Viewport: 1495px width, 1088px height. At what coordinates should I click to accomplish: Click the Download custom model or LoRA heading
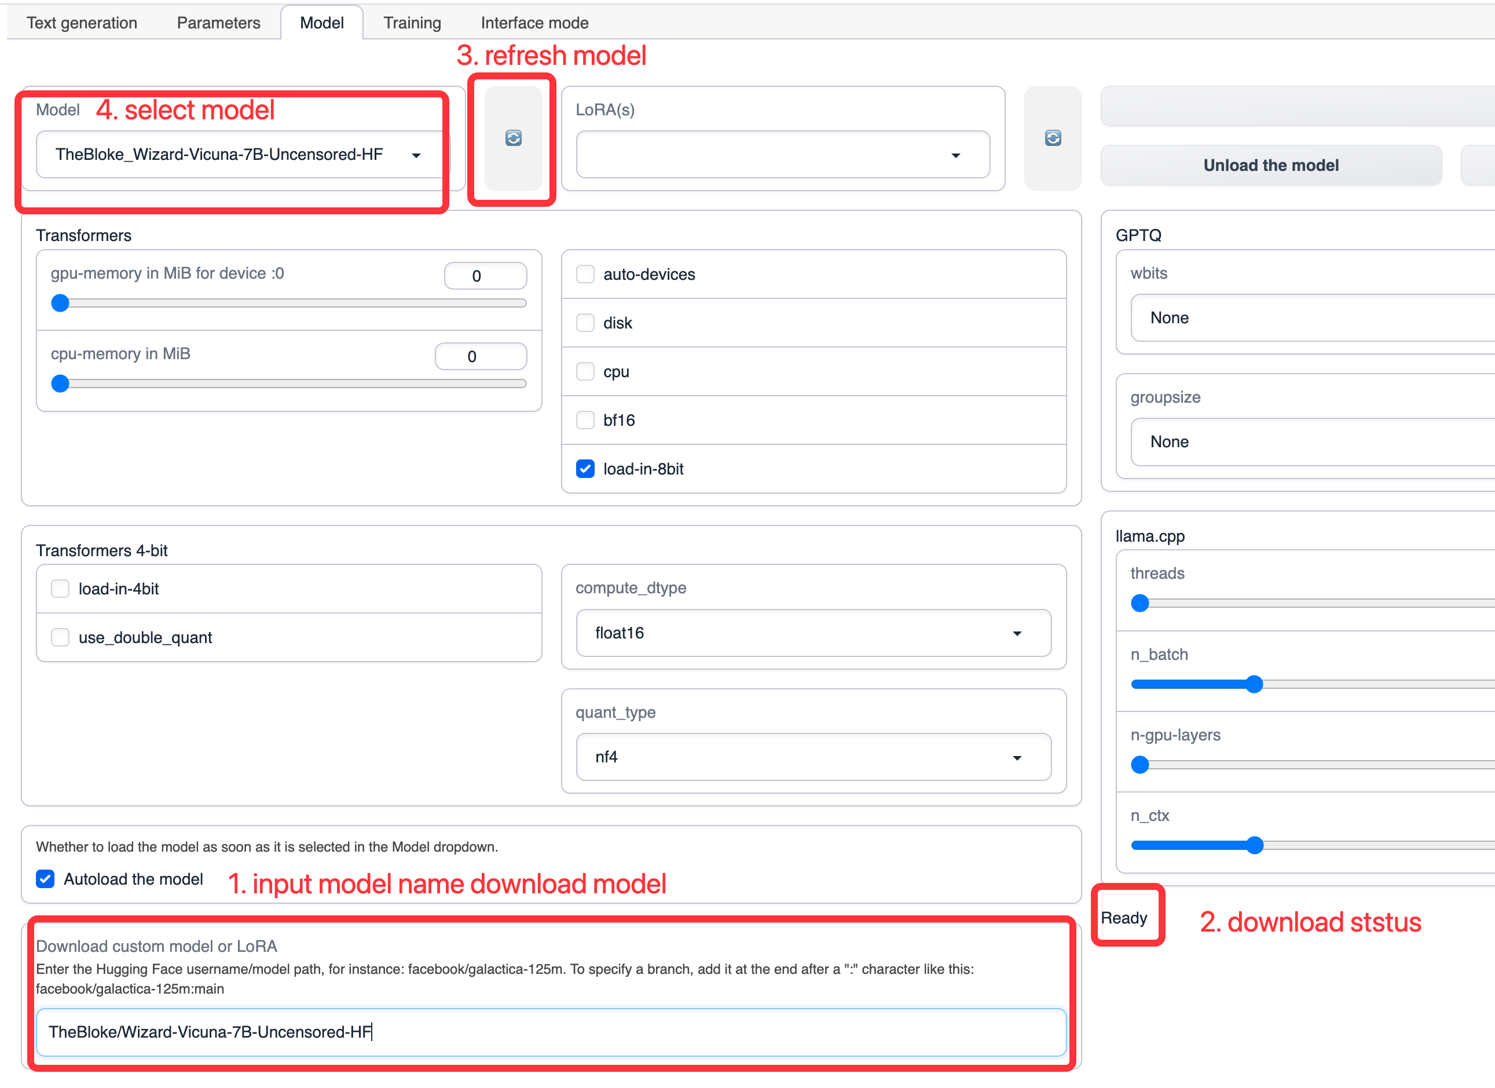156,946
